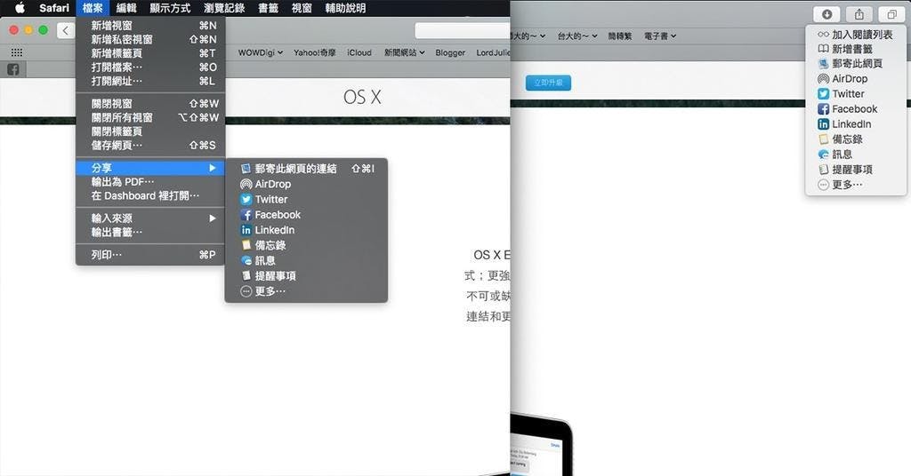The width and height of the screenshot is (911, 476).
Task: Click AirDrop icon in share submenu
Action: (246, 185)
